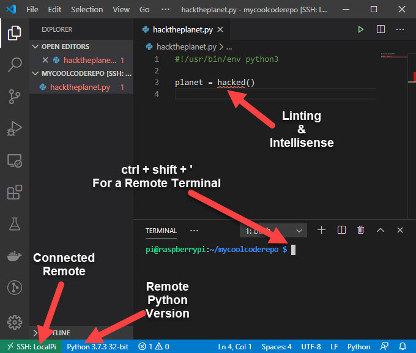
Task: Click the VS Code logo icon
Action: point(11,9)
